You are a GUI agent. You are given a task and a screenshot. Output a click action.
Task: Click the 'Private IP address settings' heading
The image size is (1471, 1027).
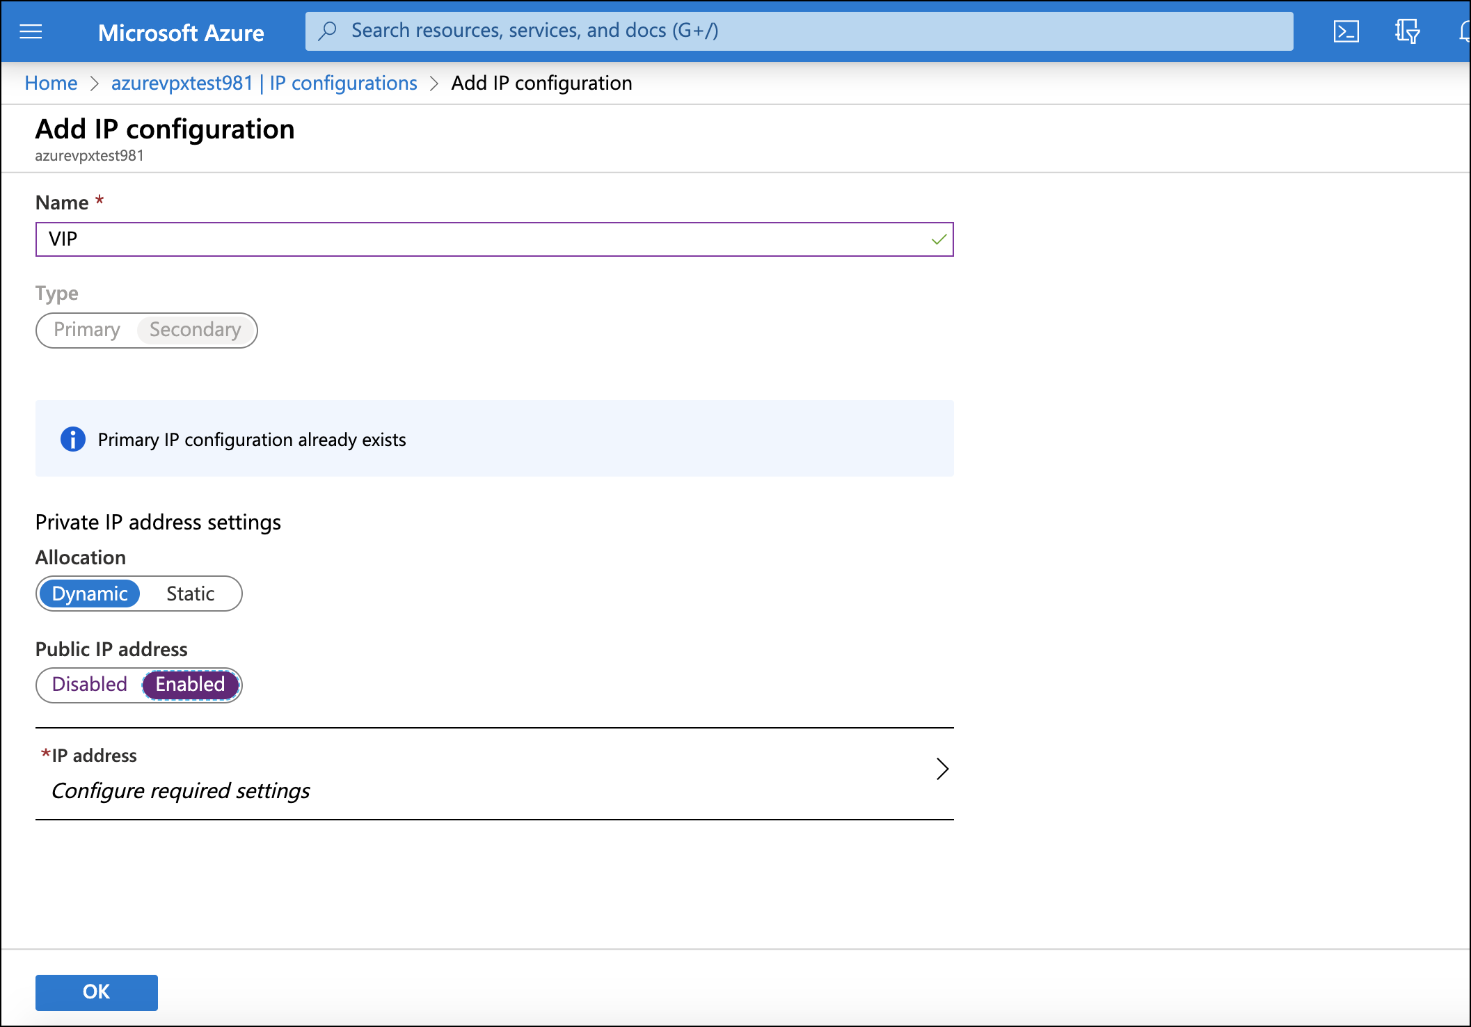pos(158,523)
